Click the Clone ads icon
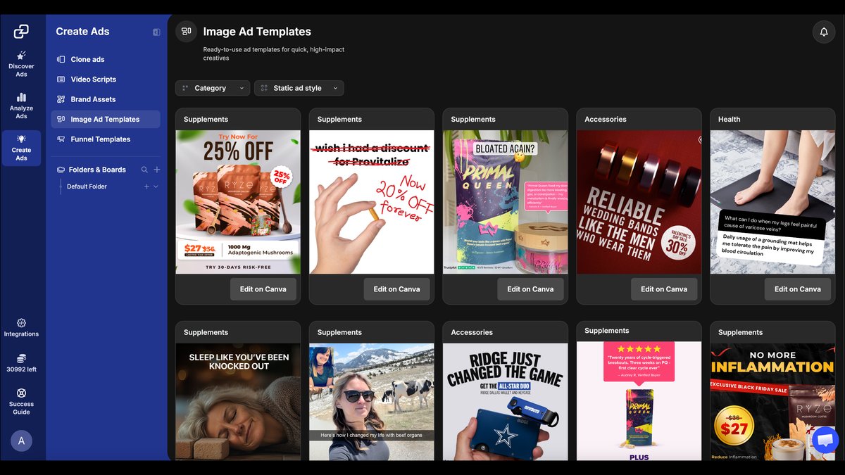845x475 pixels. [x=61, y=59]
